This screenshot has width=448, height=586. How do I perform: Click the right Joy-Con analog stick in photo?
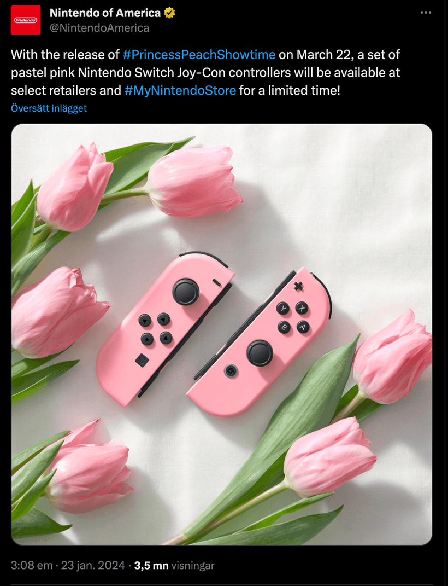pos(260,352)
